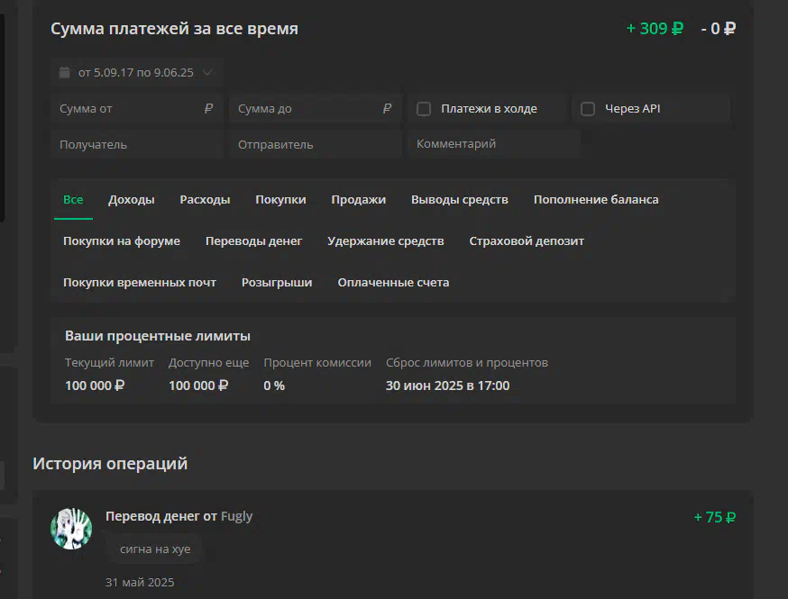Filter by Переводы денег
788x599 pixels.
point(253,241)
